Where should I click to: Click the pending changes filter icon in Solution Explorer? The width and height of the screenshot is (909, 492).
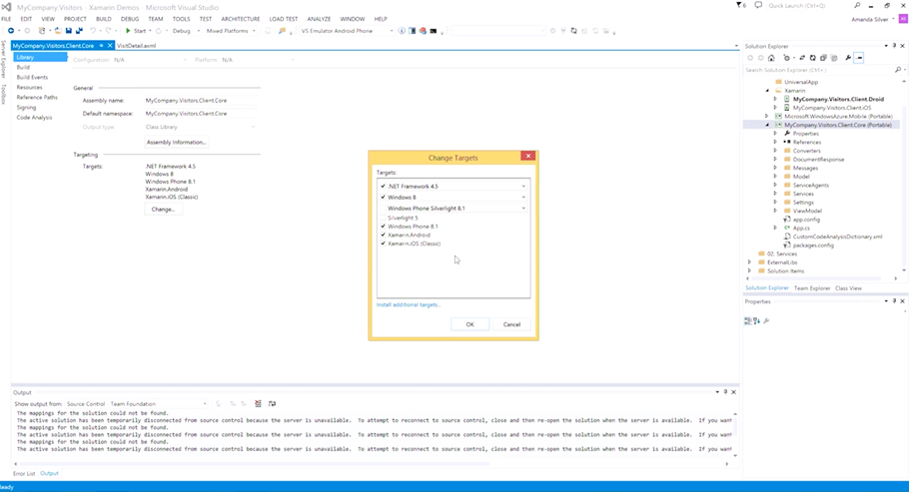pos(787,58)
